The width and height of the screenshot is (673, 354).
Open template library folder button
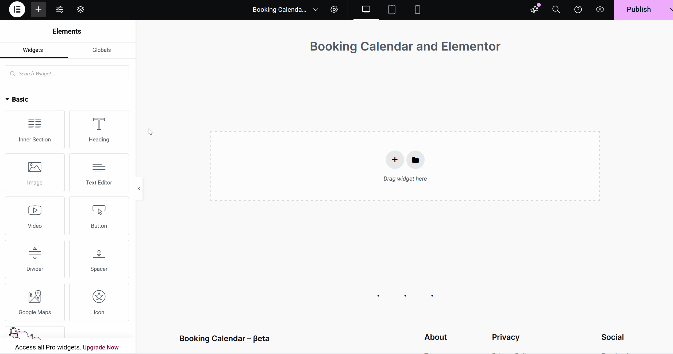click(x=416, y=160)
